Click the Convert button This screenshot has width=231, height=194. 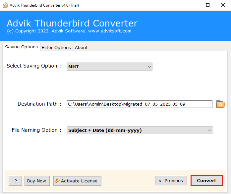pos(206,180)
